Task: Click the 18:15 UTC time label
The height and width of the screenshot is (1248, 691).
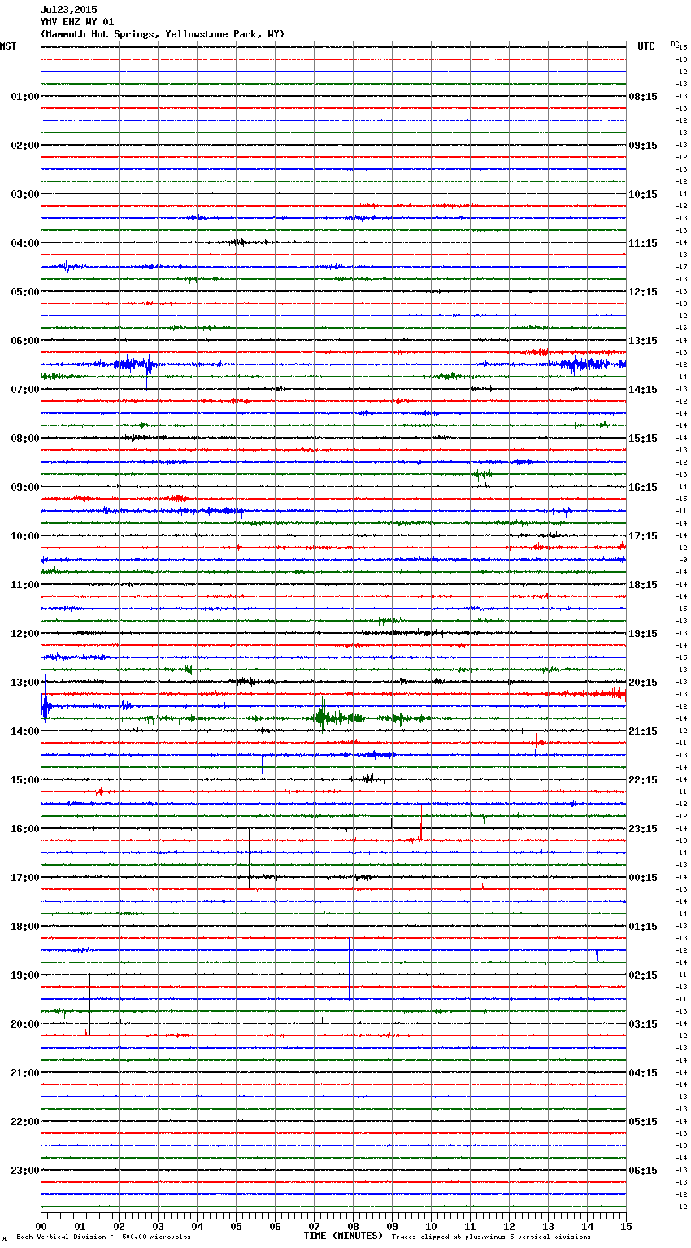Action: pyautogui.click(x=643, y=585)
